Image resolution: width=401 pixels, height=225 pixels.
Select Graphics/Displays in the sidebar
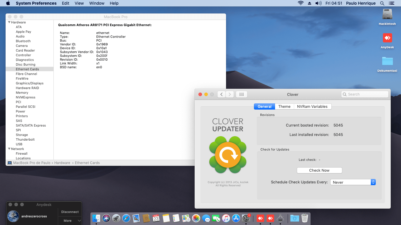pyautogui.click(x=30, y=83)
